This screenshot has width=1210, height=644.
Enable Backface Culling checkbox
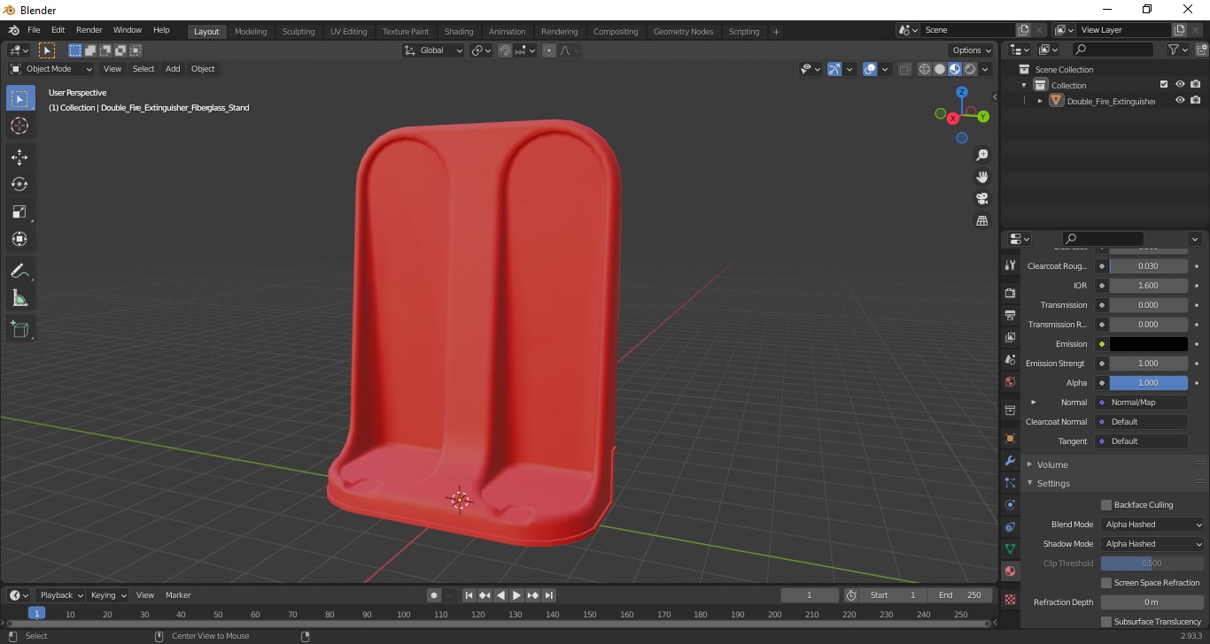[x=1106, y=505]
